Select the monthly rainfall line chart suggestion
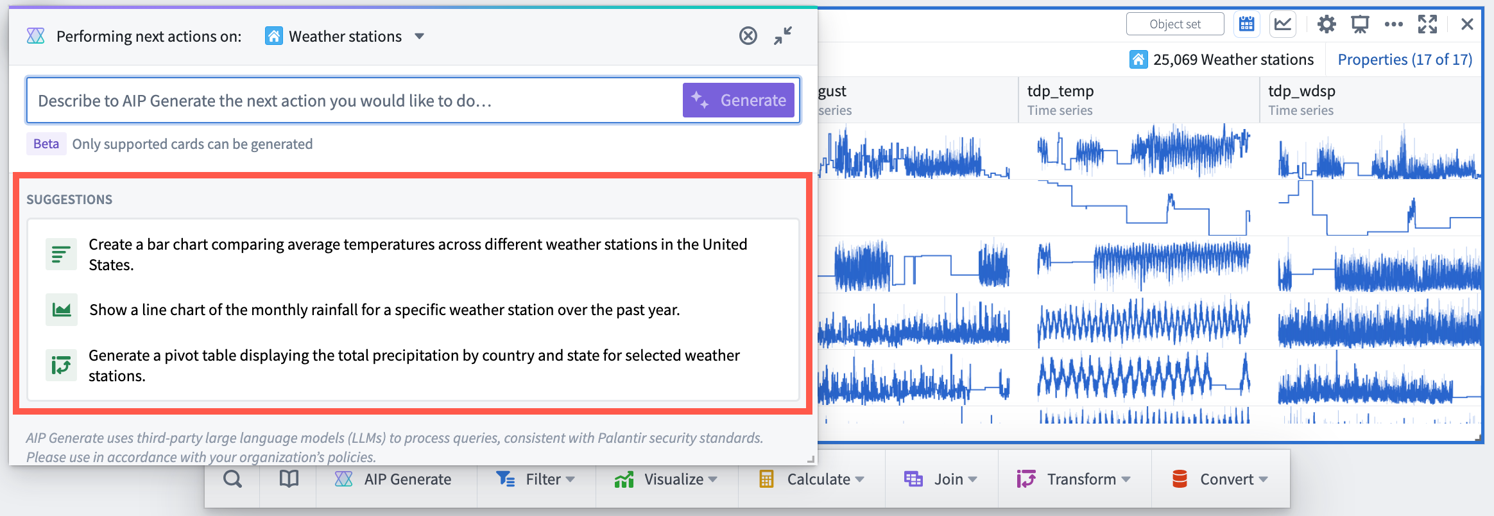Image resolution: width=1494 pixels, height=516 pixels. (413, 310)
